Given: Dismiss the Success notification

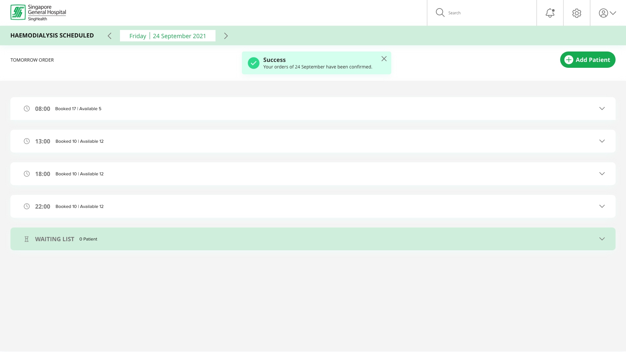Looking at the screenshot, I should click(384, 59).
